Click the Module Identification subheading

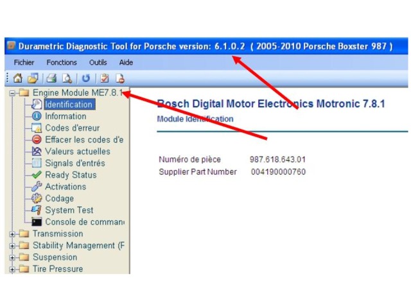(195, 119)
